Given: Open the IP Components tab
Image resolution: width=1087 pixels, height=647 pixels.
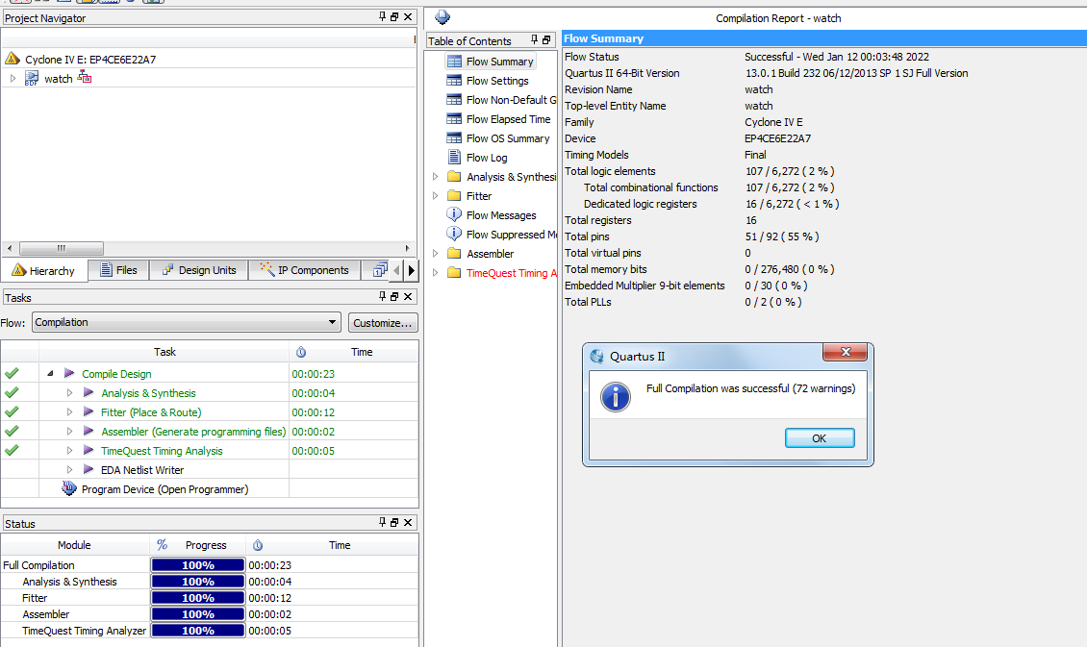Looking at the screenshot, I should pyautogui.click(x=305, y=270).
